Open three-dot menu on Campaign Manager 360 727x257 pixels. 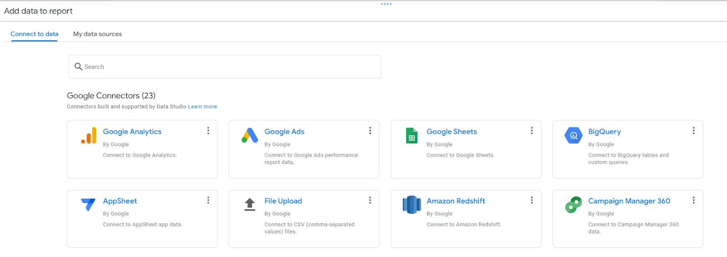tap(693, 200)
